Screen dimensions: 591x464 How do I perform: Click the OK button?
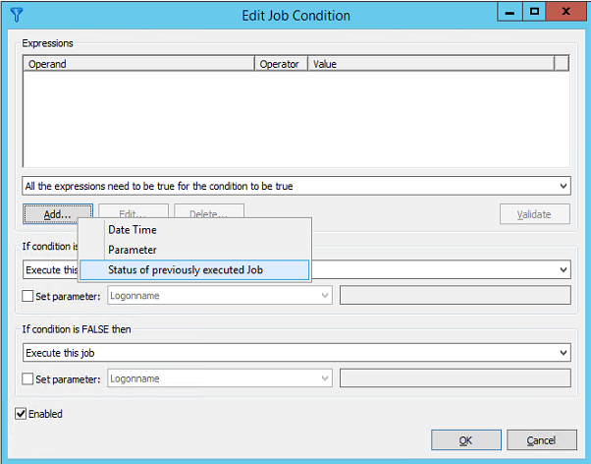(x=466, y=440)
